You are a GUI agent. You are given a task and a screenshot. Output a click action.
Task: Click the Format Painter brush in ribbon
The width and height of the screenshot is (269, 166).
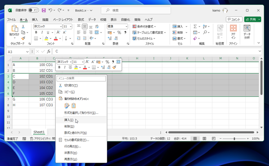(x=23, y=38)
